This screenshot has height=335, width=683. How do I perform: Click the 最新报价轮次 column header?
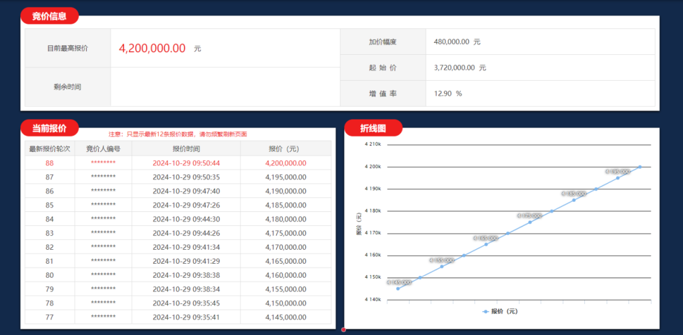[x=50, y=149]
